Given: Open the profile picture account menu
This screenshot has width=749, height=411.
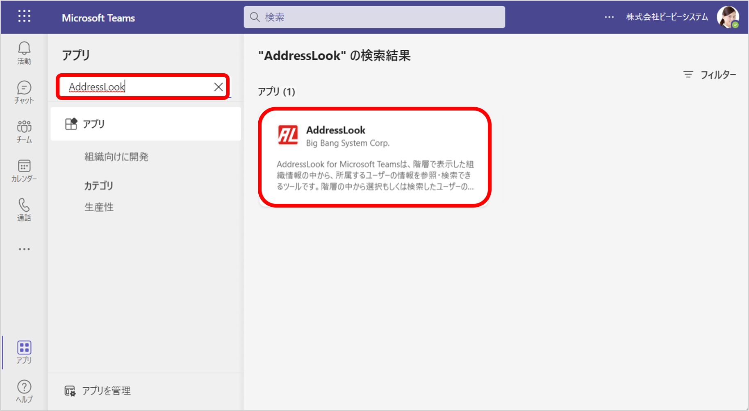Looking at the screenshot, I should [727, 17].
